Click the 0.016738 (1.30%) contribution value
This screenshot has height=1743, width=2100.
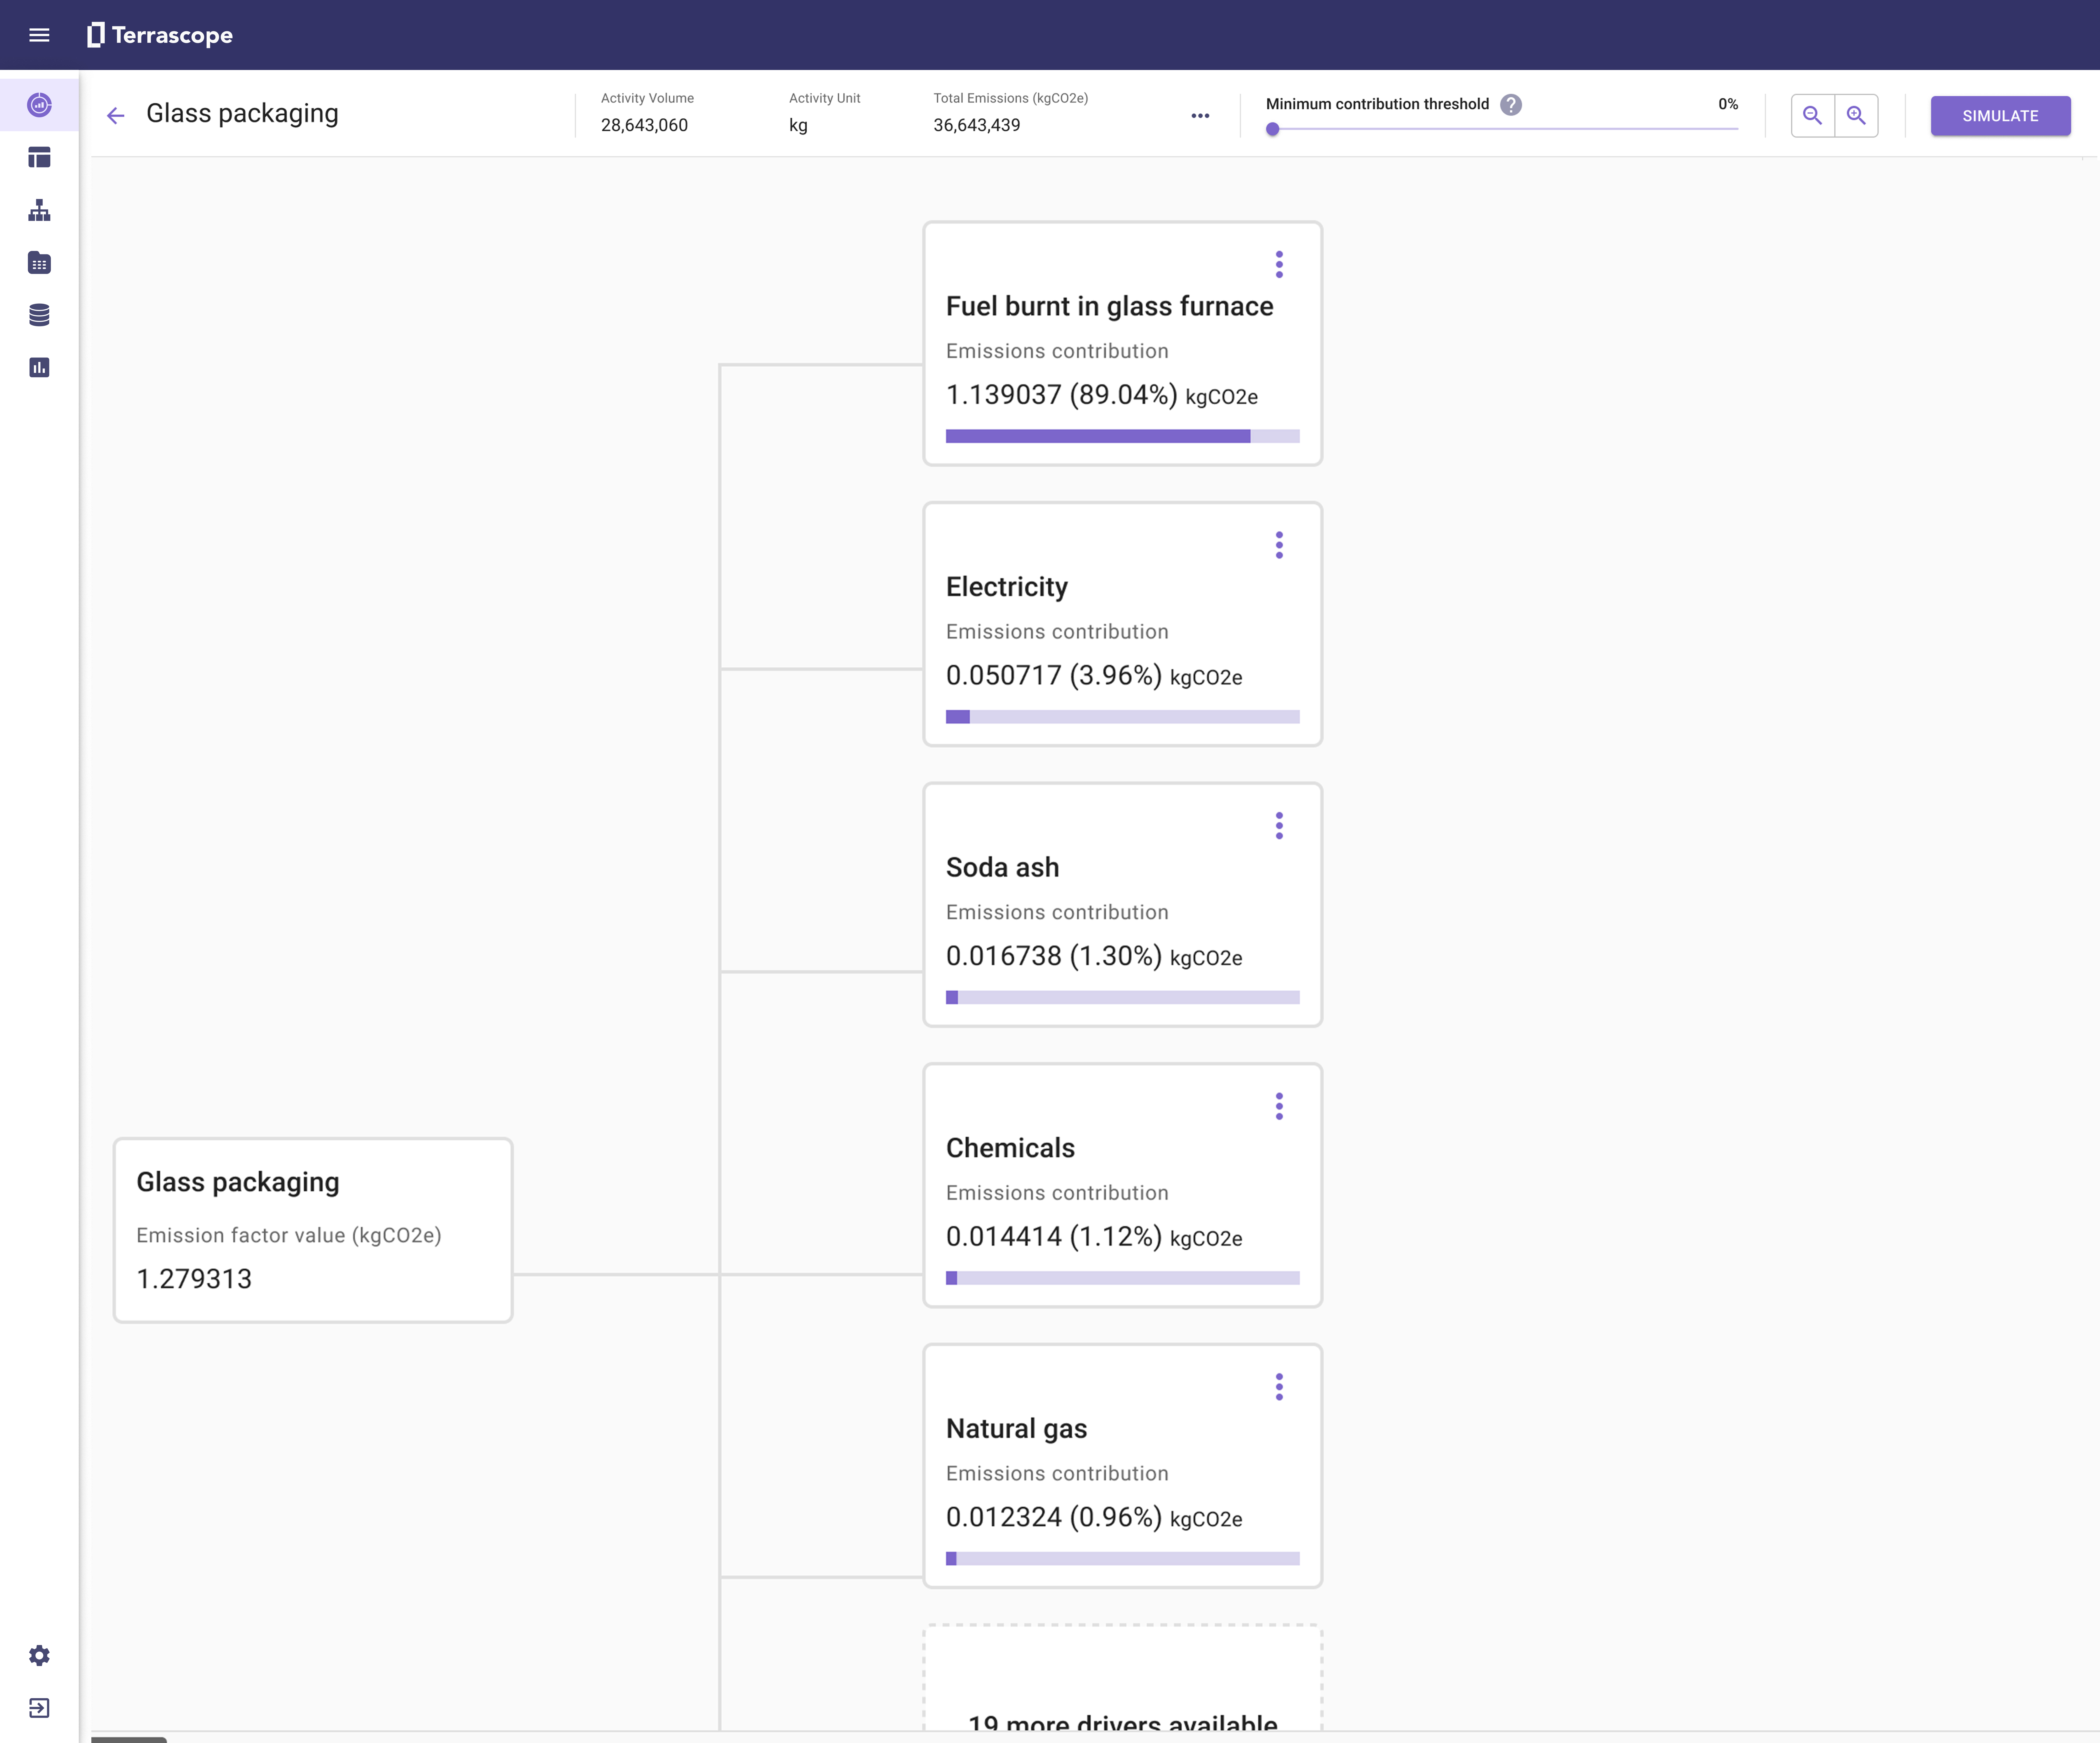coord(1094,957)
